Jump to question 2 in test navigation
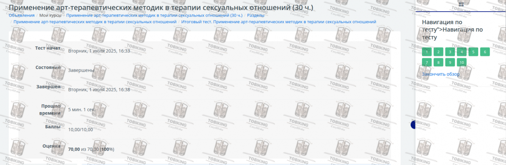The height and width of the screenshot is (165, 506). pos(438,52)
